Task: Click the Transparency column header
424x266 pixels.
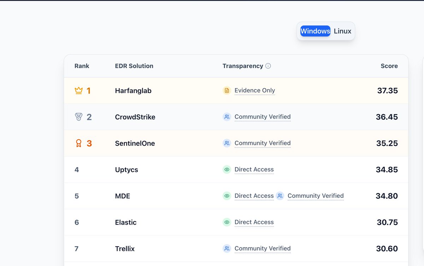Action: pyautogui.click(x=243, y=66)
